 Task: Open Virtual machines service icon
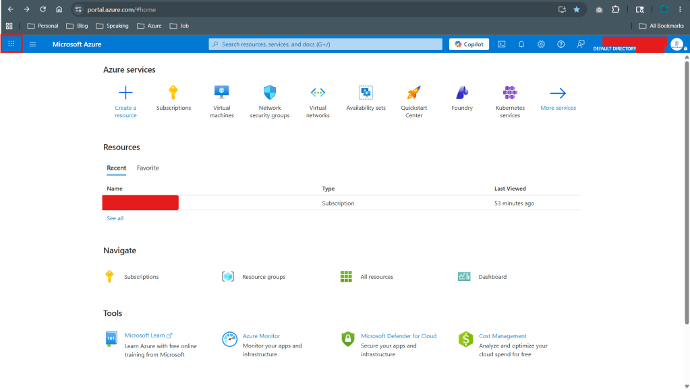pyautogui.click(x=221, y=92)
